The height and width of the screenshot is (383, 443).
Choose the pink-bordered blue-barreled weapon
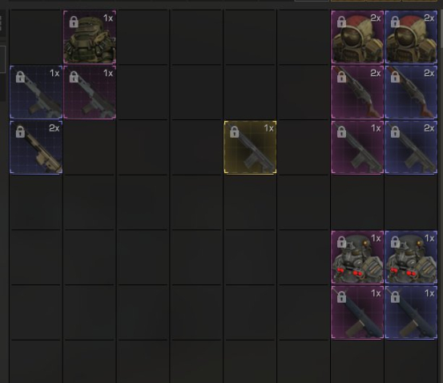tap(357, 312)
